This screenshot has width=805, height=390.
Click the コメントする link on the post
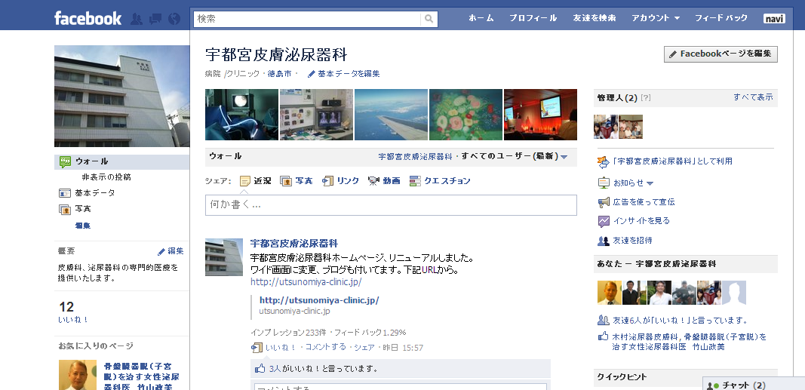tap(325, 347)
